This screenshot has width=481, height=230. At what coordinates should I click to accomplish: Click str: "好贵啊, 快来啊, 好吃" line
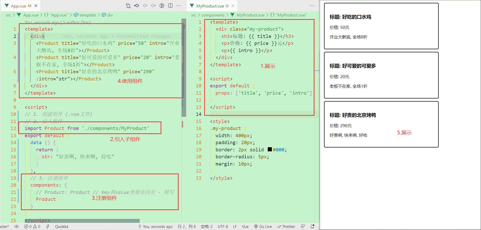coord(78,157)
